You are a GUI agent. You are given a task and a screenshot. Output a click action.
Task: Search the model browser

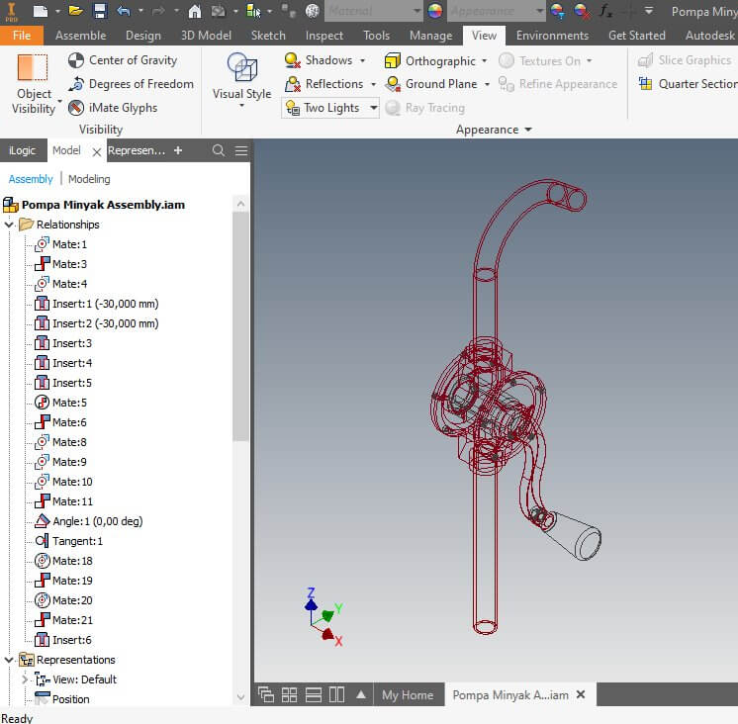tap(218, 150)
